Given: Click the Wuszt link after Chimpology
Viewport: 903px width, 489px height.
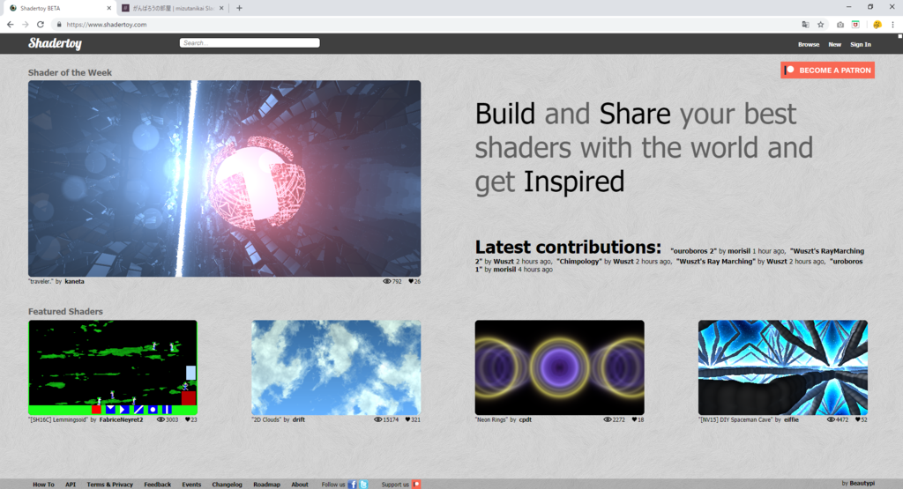Looking at the screenshot, I should pyautogui.click(x=623, y=261).
